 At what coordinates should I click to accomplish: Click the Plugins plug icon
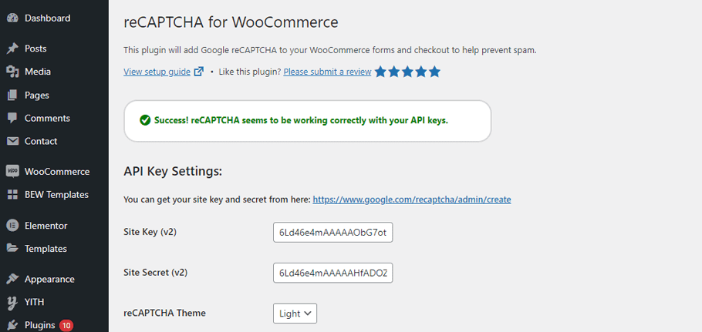point(12,325)
